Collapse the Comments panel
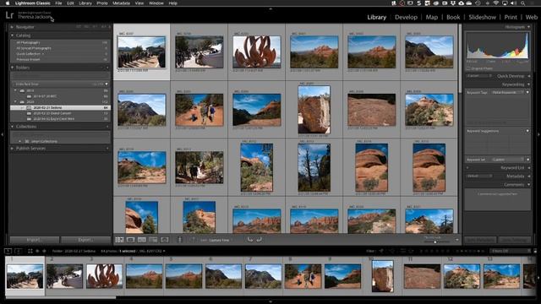This screenshot has height=304, width=541. (528, 185)
